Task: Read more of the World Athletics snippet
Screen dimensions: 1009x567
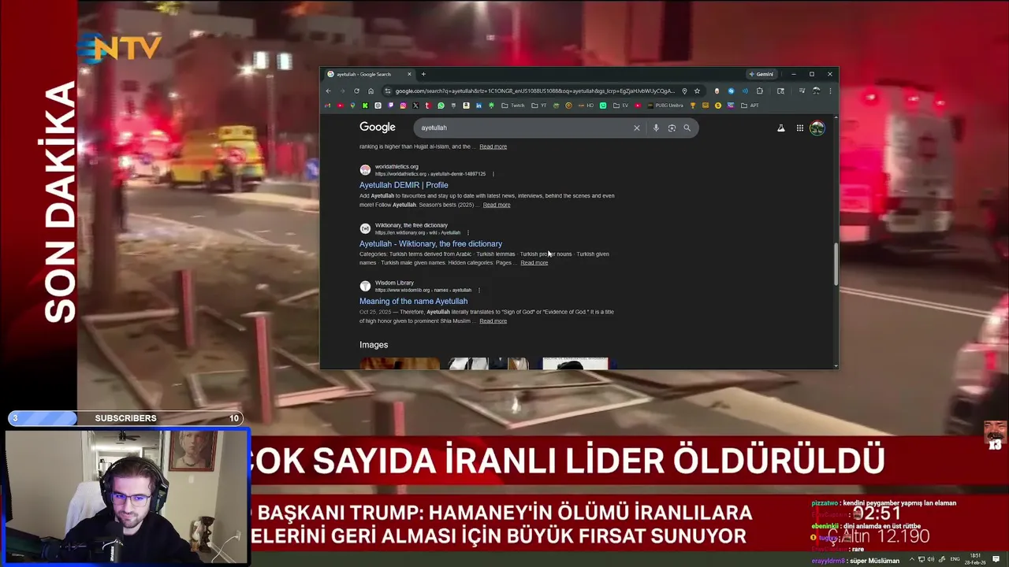Action: (x=497, y=205)
